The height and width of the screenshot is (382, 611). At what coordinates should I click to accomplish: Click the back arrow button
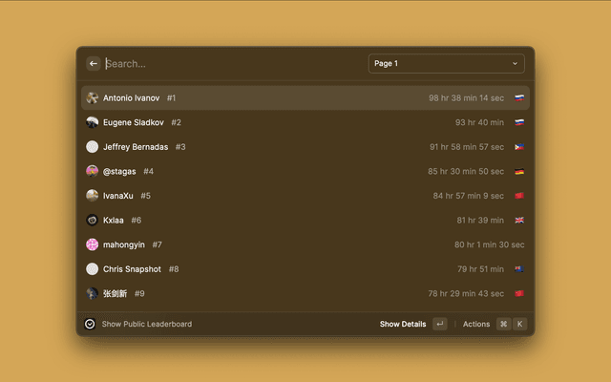(94, 64)
